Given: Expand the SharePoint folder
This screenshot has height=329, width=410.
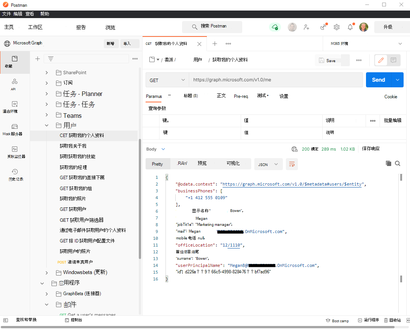Looking at the screenshot, I should click(x=47, y=73).
